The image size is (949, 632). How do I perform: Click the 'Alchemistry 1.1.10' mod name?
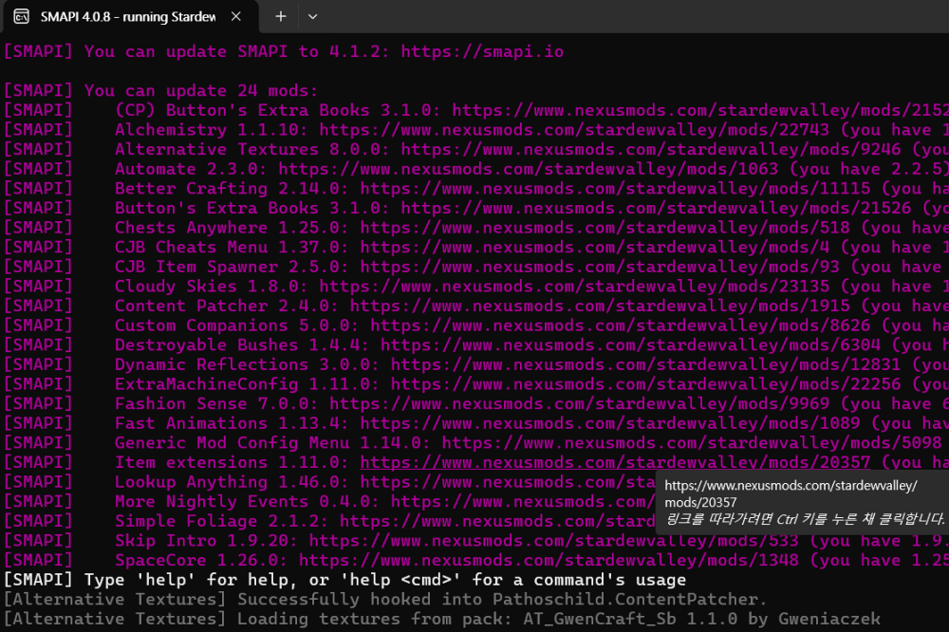click(212, 130)
